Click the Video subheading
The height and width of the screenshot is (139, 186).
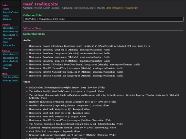pyautogui.click(x=27, y=82)
